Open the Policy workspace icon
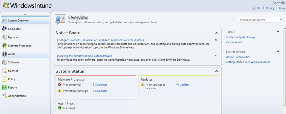This screenshot has height=114, width=286. (x=4, y=79)
